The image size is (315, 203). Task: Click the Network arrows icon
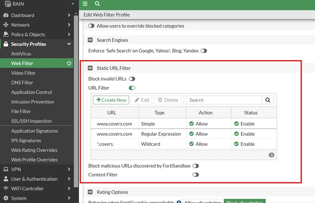pyautogui.click(x=6, y=25)
